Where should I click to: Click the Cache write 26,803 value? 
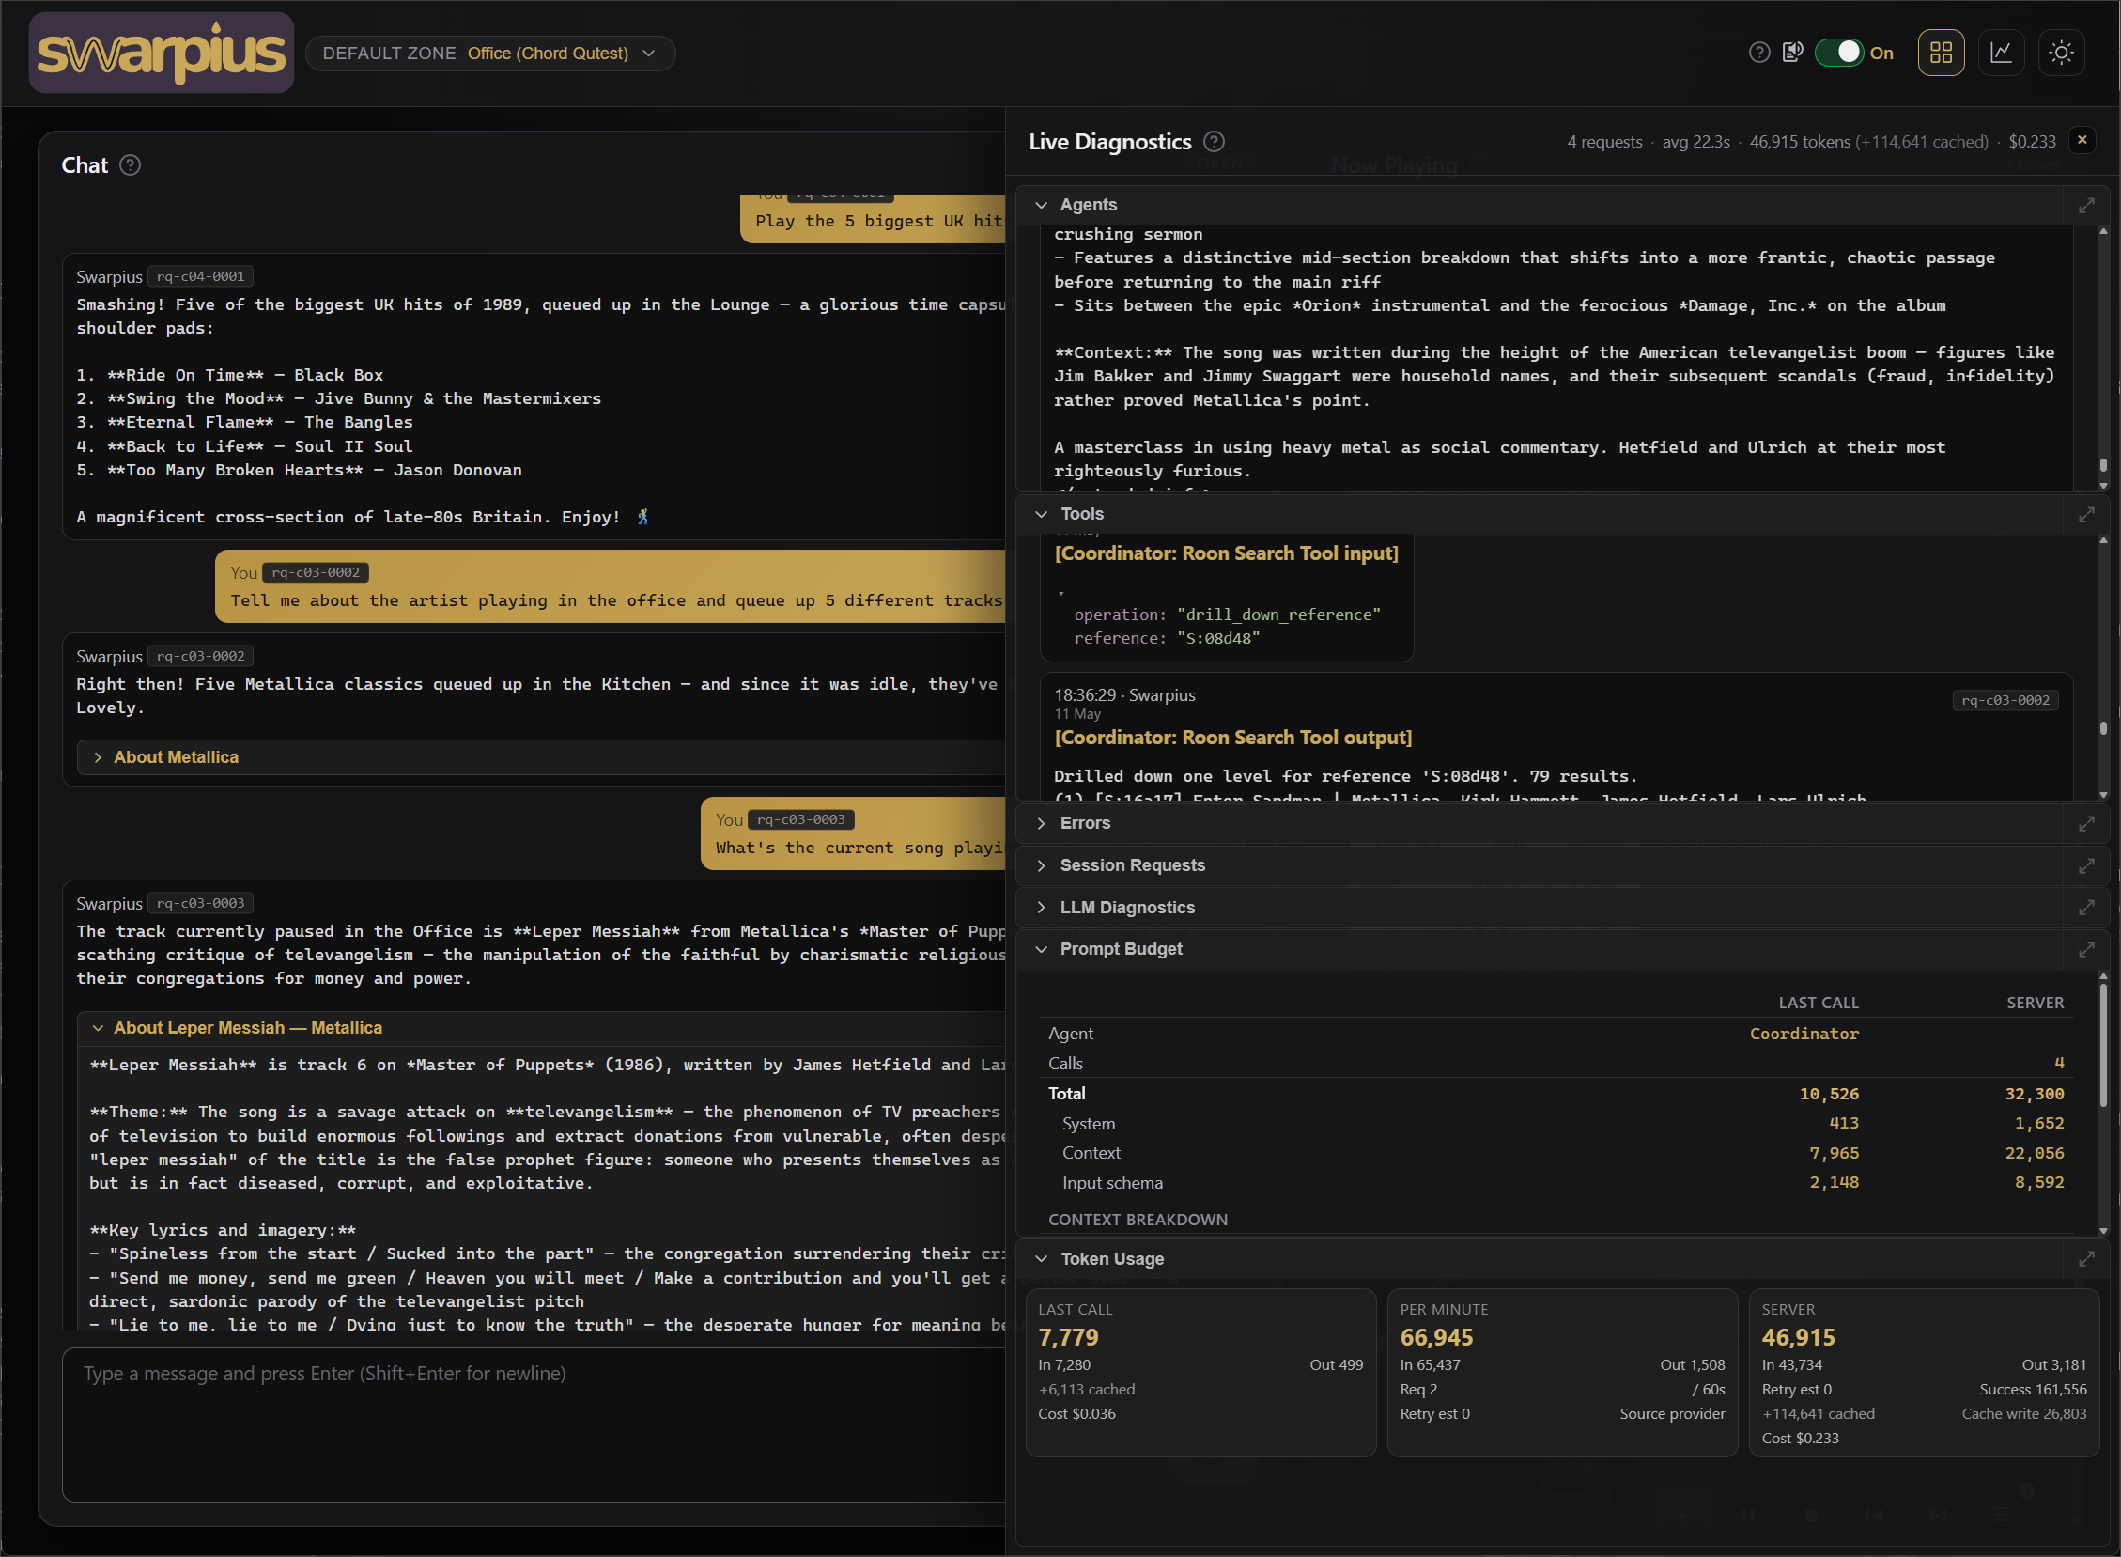pyautogui.click(x=2024, y=1414)
